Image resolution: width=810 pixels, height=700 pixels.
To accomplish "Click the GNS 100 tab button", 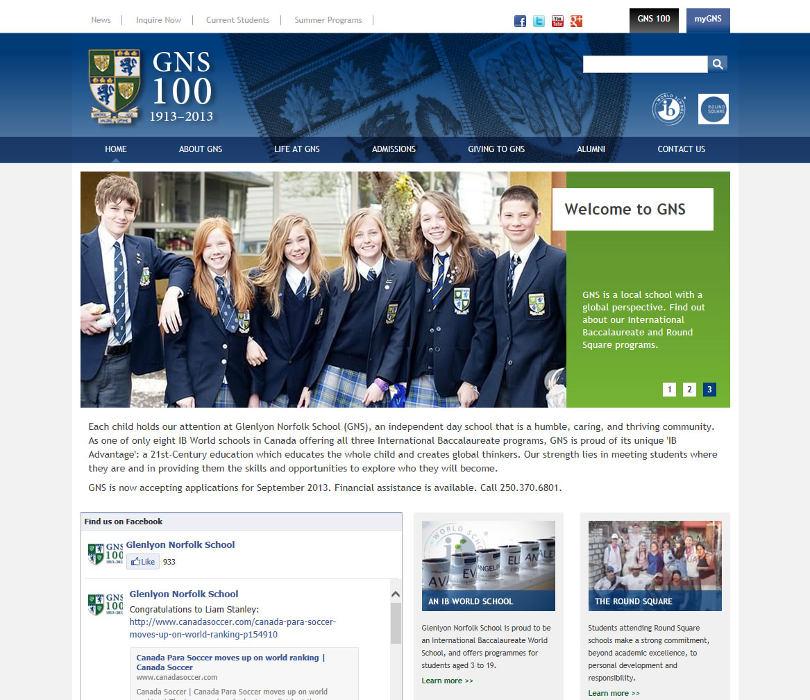I will coord(654,21).
